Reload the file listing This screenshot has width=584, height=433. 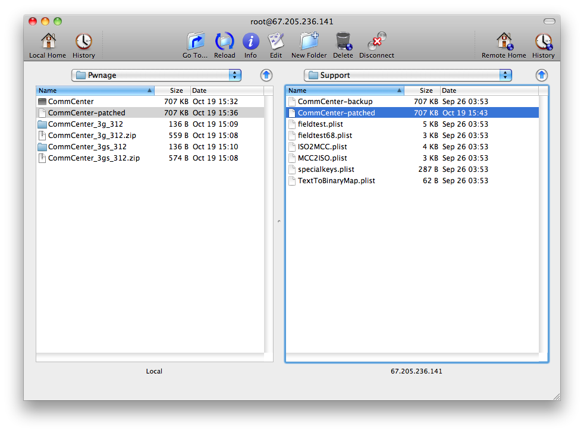[x=224, y=42]
